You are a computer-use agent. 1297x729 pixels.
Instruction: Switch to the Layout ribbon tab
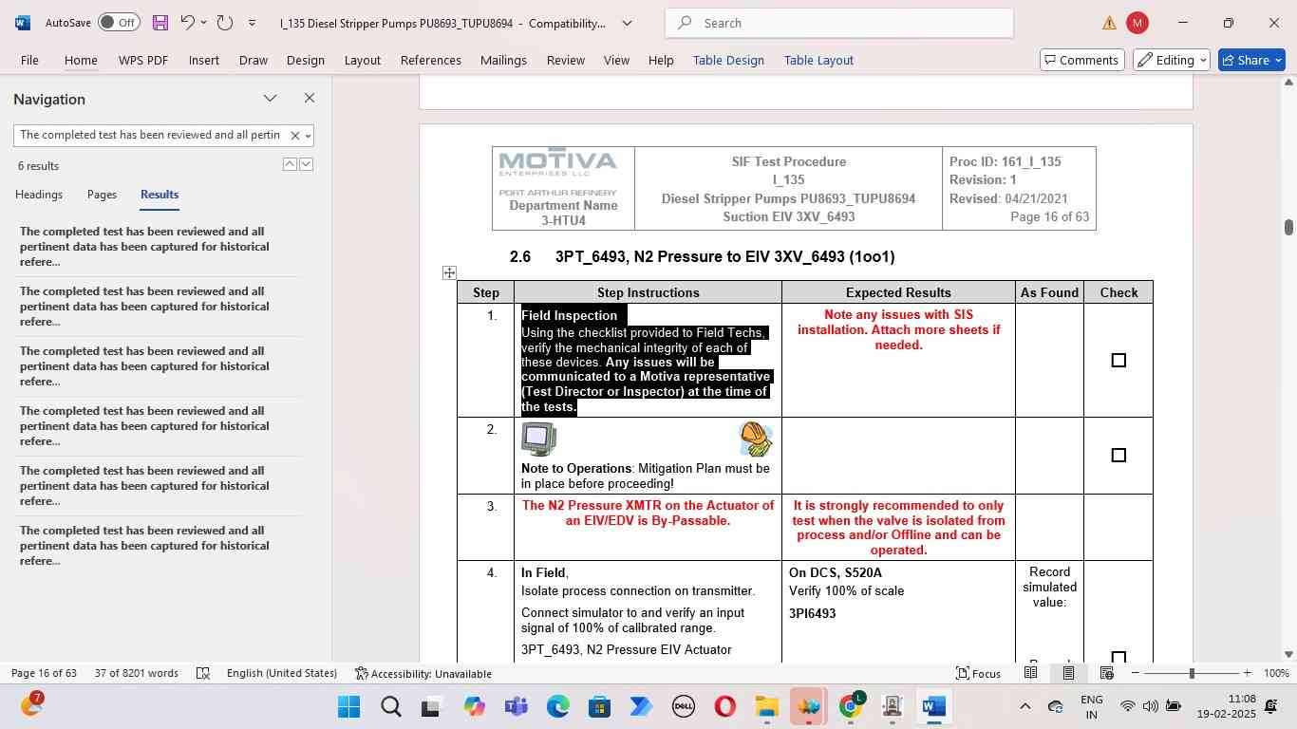pos(363,60)
